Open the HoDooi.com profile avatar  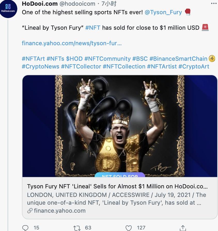(8, 9)
